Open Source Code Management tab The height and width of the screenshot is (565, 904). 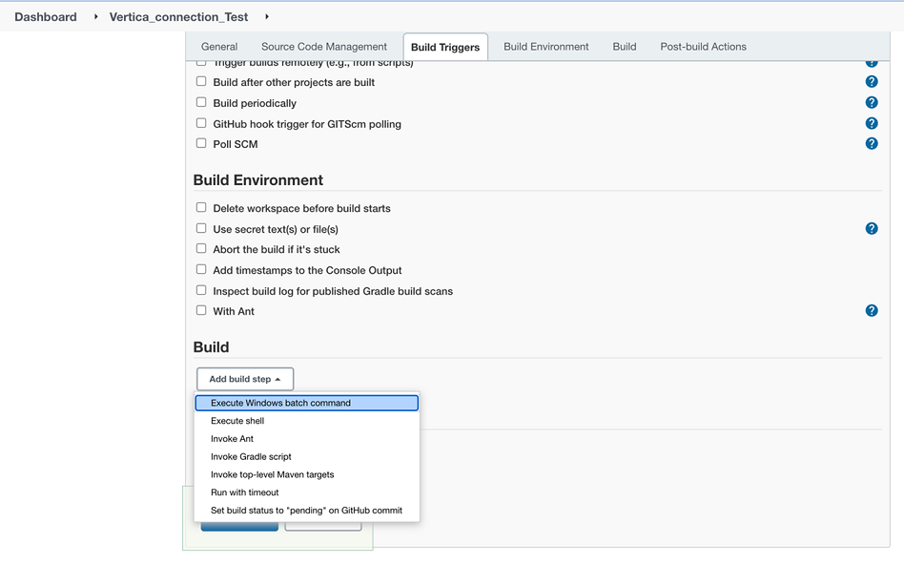click(x=324, y=47)
